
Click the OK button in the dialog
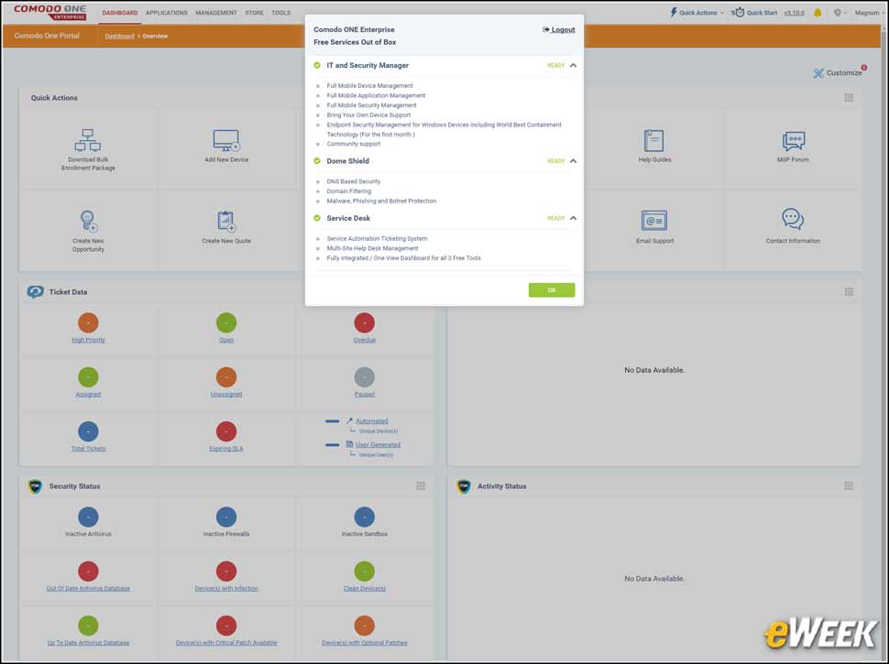pos(551,290)
